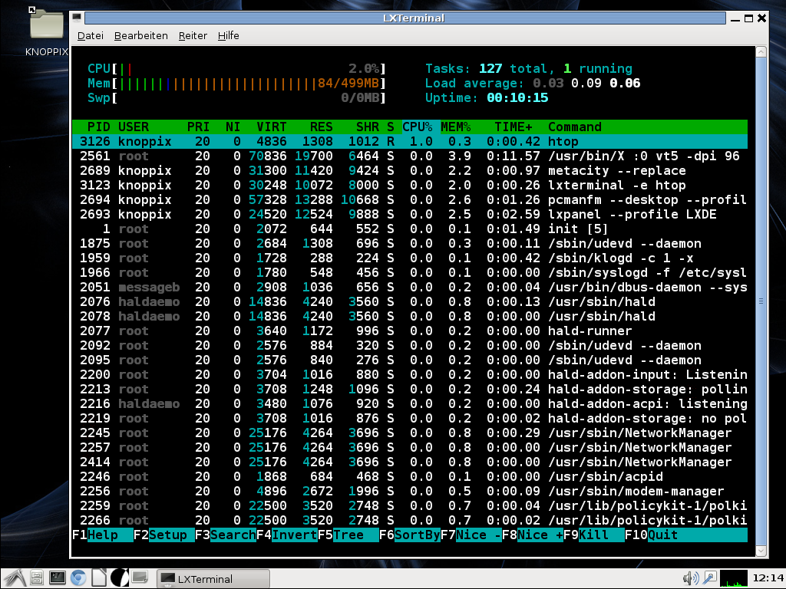
Task: Open the Reiter menu
Action: click(x=193, y=35)
